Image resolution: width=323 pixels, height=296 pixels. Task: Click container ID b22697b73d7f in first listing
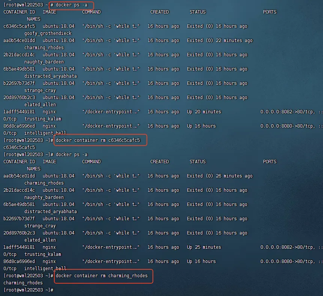pyautogui.click(x=19, y=83)
